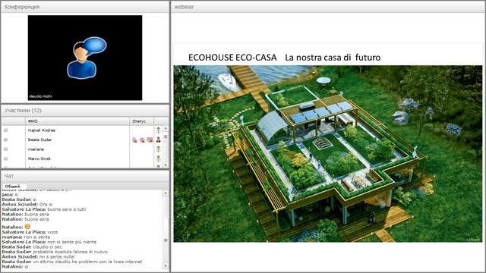Click rightmost status icon in Beata Sudar's row

point(150,140)
